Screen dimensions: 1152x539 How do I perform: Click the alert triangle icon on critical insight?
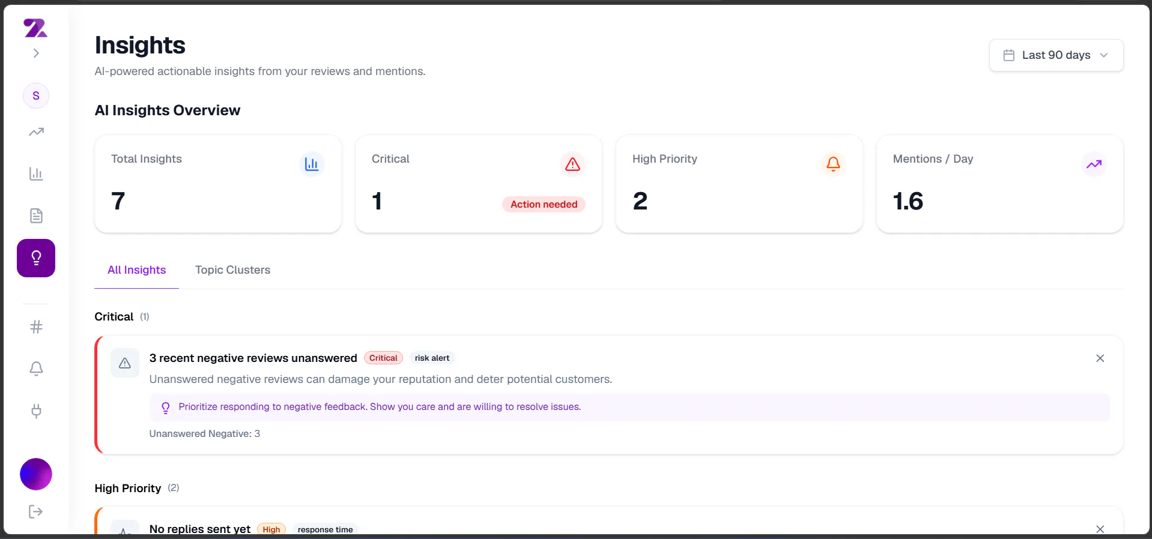click(x=125, y=363)
